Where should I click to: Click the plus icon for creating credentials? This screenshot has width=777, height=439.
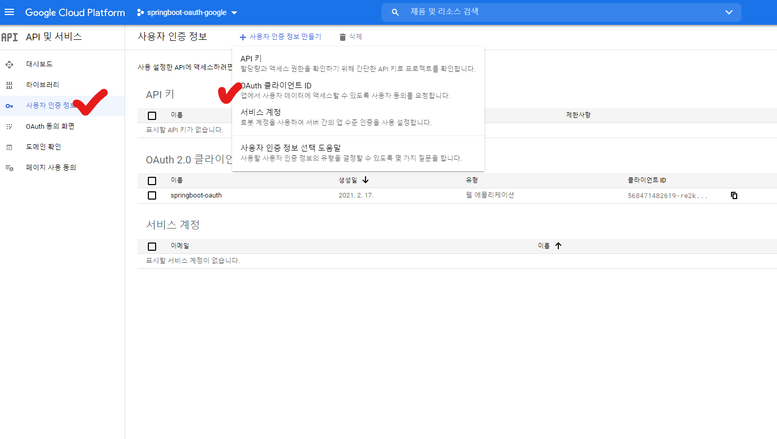pyautogui.click(x=243, y=37)
